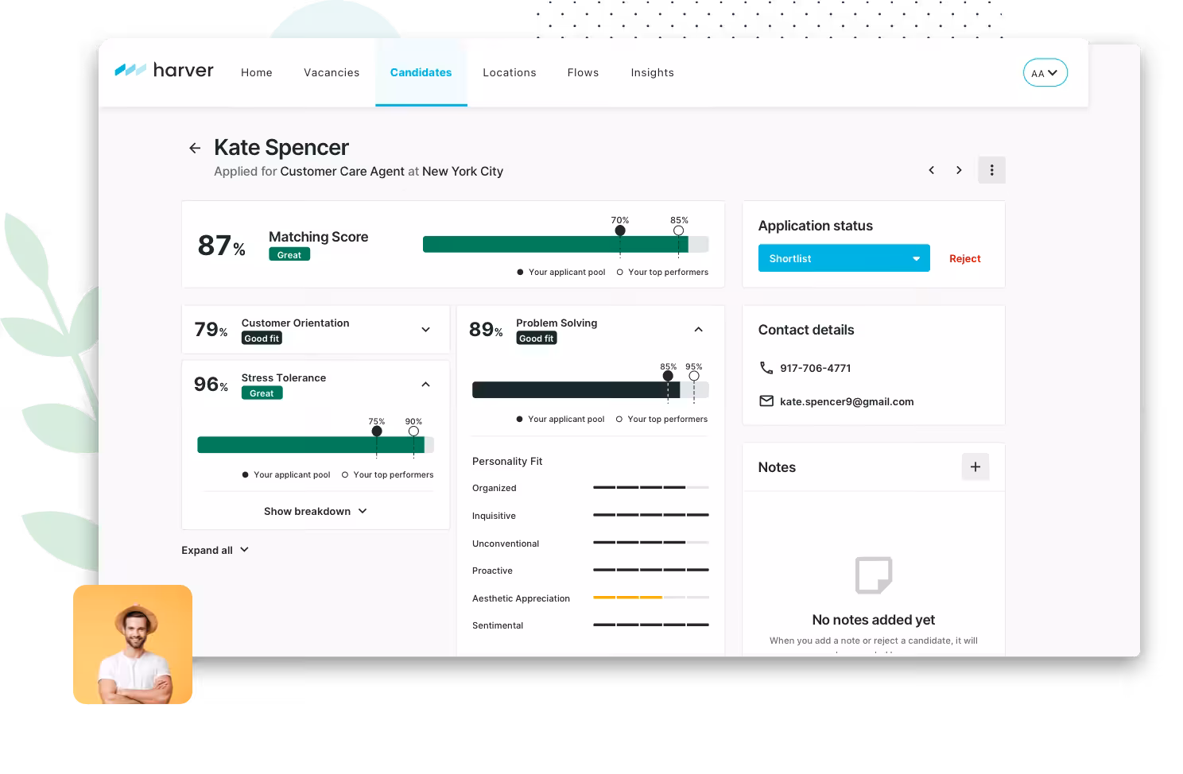Go to previous candidate with left chevron
Image resolution: width=1183 pixels, height=774 pixels.
tap(932, 170)
